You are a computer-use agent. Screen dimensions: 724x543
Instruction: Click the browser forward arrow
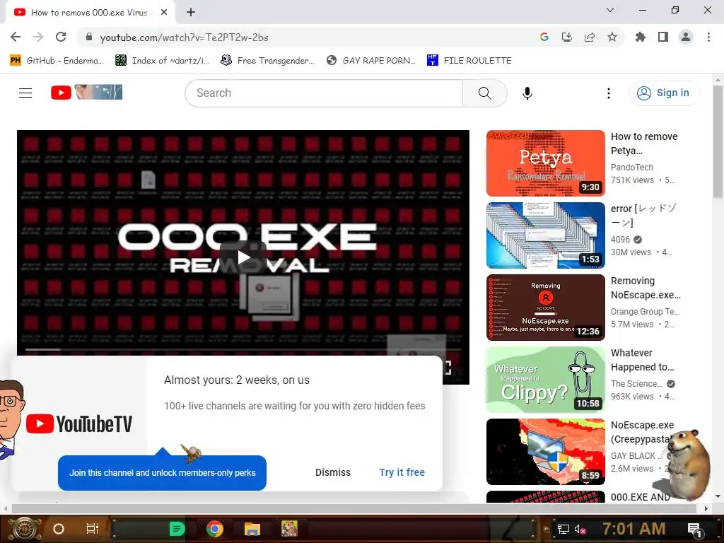38,37
